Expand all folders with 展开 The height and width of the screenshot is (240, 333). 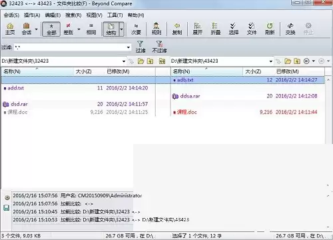[197, 29]
